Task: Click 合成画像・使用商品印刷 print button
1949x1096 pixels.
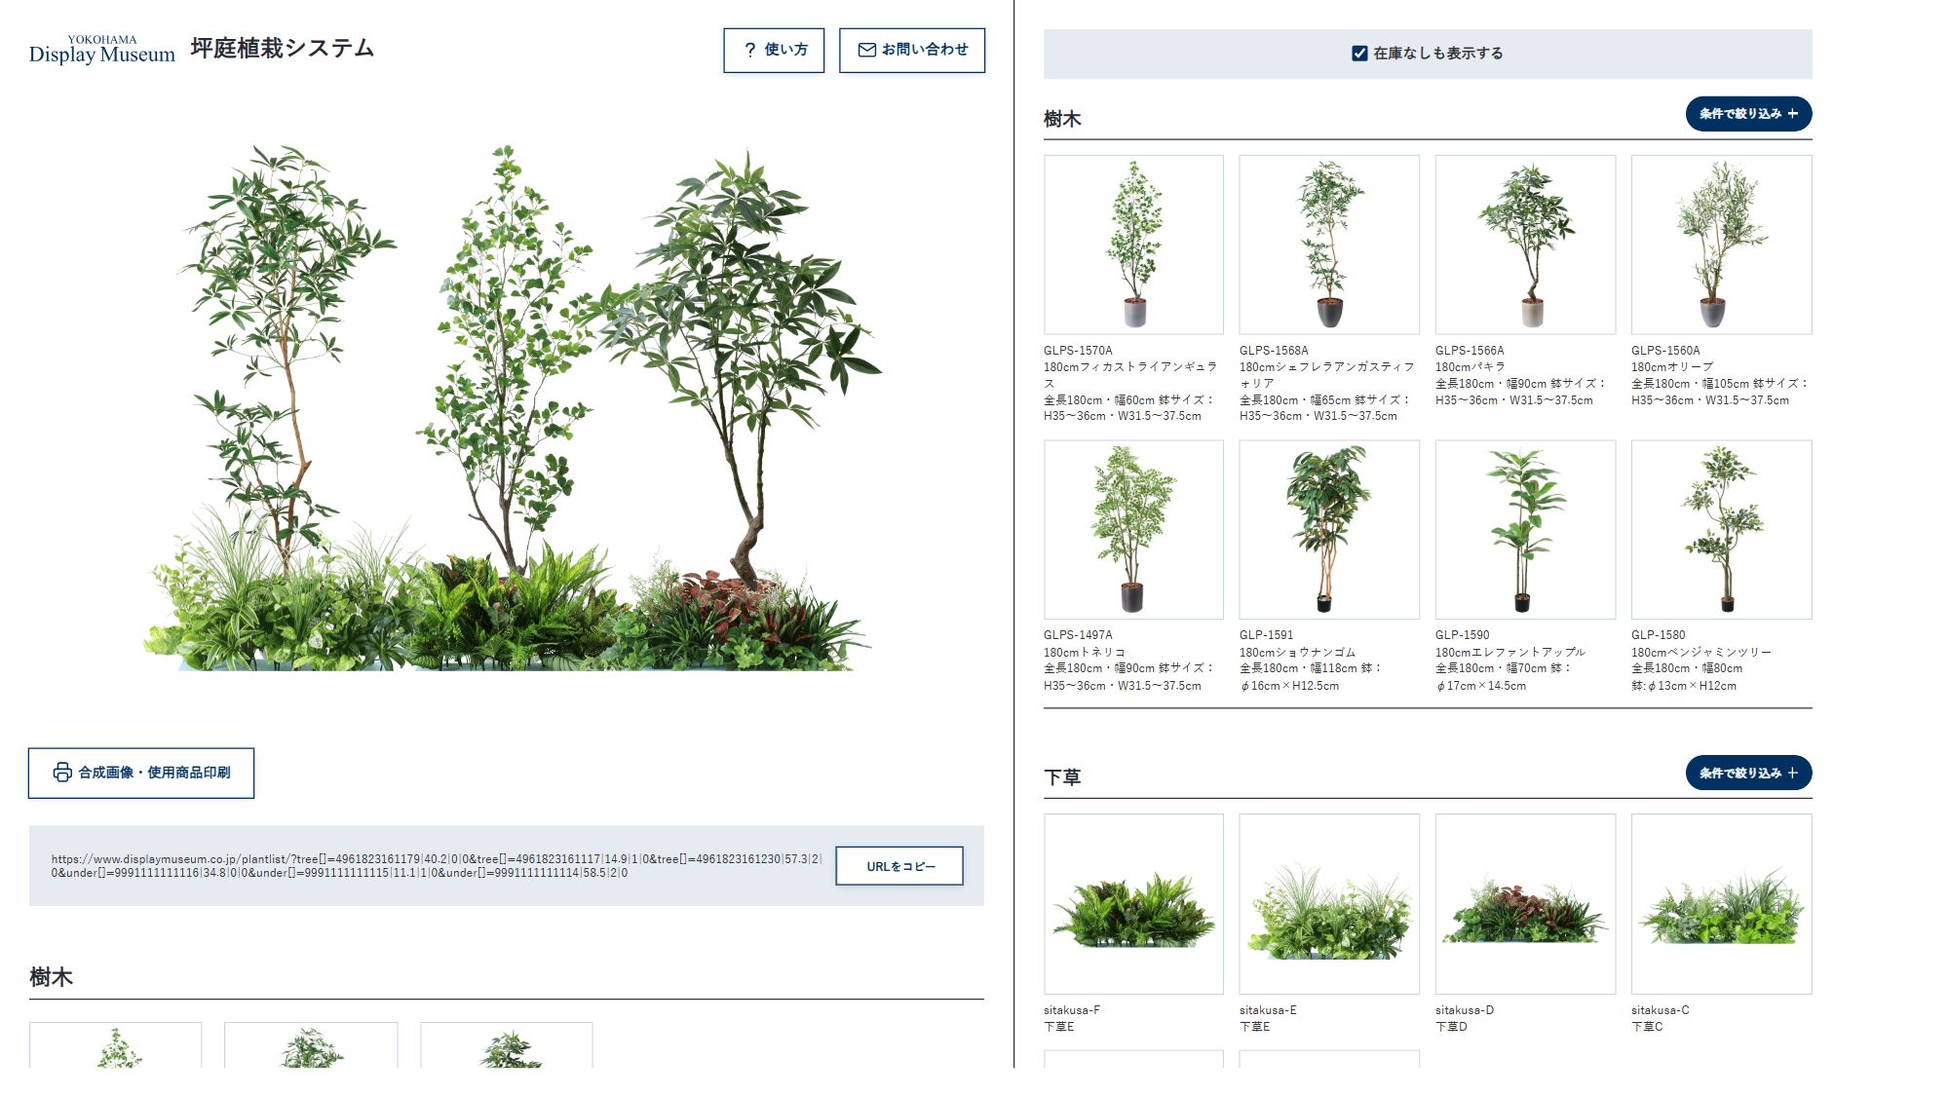Action: [x=141, y=773]
